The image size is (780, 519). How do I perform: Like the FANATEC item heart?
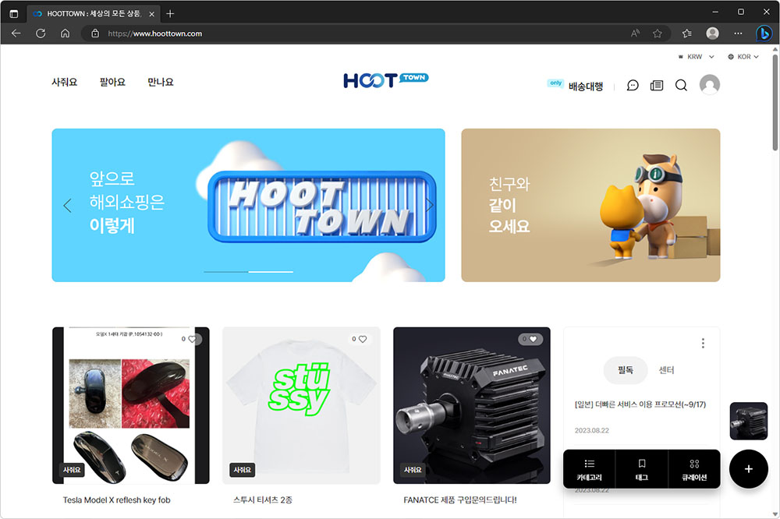click(533, 339)
